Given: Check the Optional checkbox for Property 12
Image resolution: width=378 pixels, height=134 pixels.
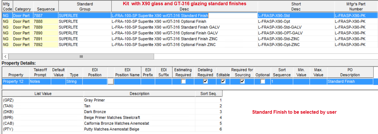Looking at the screenshot, I should (x=263, y=82).
